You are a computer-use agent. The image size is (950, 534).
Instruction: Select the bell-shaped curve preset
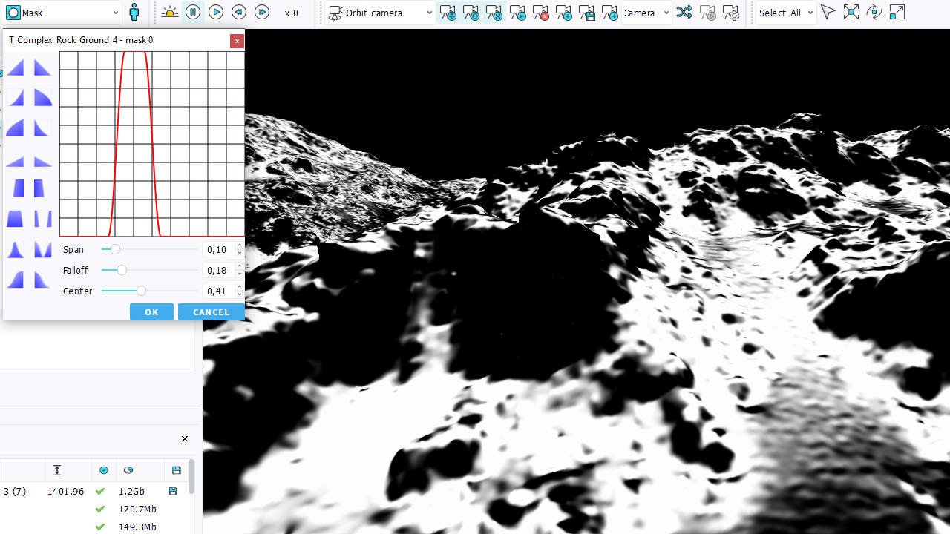(16, 251)
